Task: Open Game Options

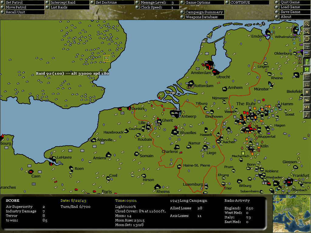Action: [x=202, y=2]
